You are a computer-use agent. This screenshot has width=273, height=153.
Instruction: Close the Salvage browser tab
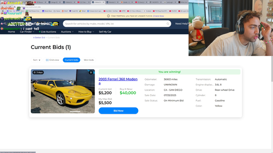tap(60, 2)
